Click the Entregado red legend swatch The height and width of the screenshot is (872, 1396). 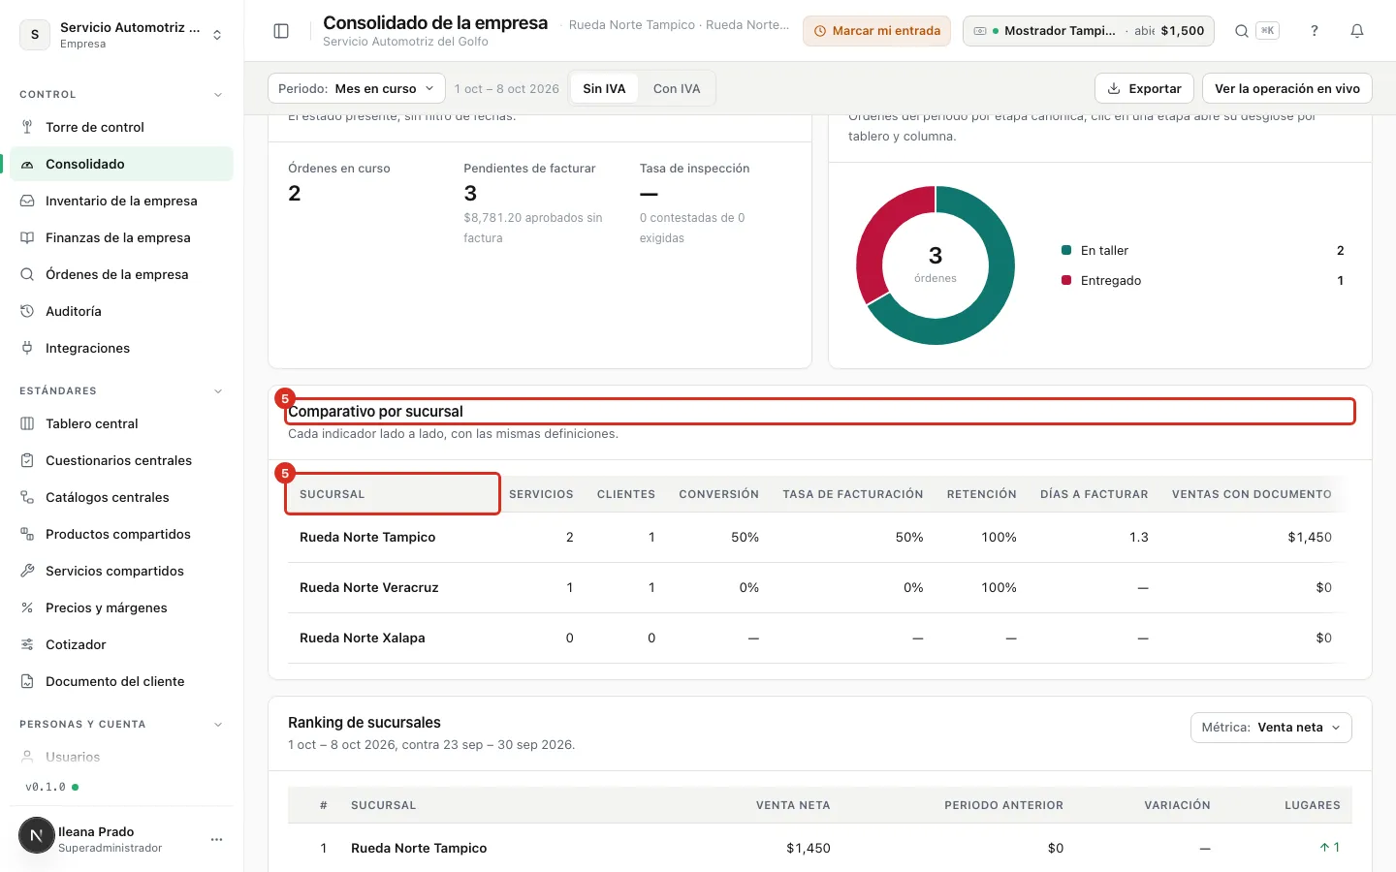[x=1066, y=280]
